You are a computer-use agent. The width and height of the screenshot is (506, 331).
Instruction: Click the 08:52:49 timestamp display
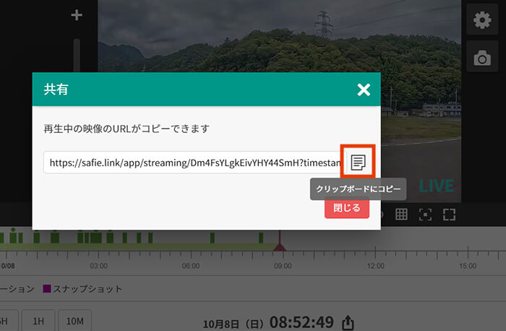click(301, 321)
